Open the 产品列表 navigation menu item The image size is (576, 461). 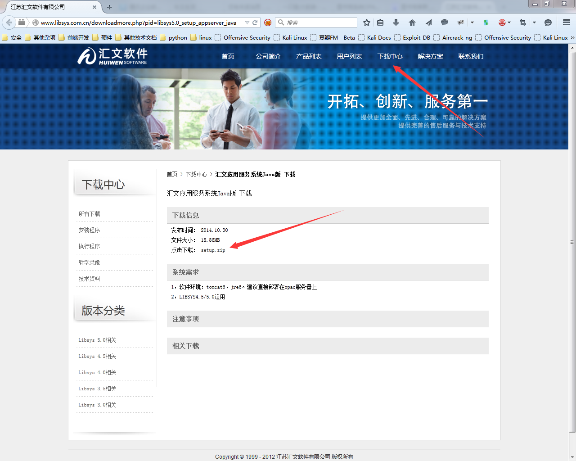point(309,56)
